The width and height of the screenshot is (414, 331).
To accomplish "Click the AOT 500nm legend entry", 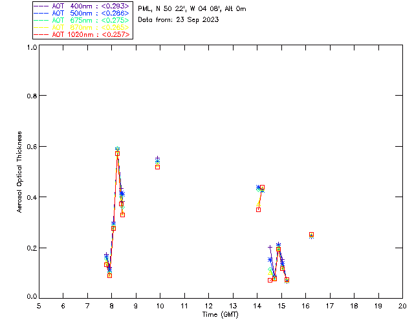I will 82,13.
